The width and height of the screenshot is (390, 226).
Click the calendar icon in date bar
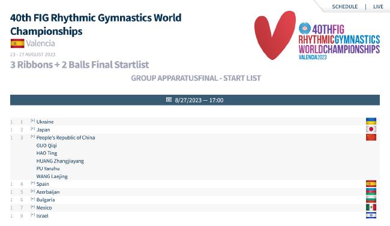(x=169, y=100)
